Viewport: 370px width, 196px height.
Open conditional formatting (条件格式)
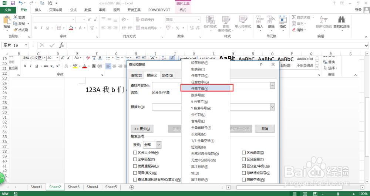[210, 23]
